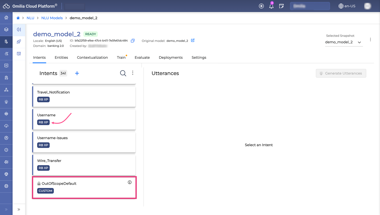This screenshot has width=380, height=215.
Task: Click the rocket icon in the submenu
Action: click(x=19, y=42)
